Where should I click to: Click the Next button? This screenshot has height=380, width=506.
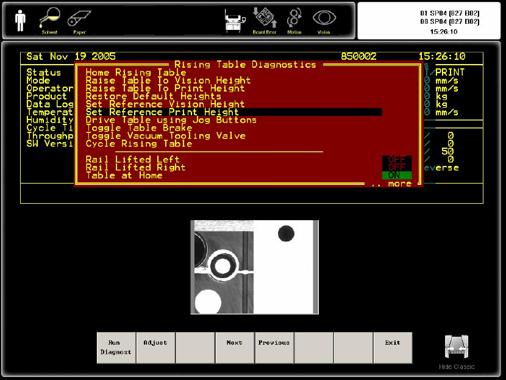point(235,348)
